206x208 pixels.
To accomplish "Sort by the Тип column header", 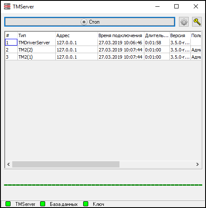I will [x=36, y=35].
